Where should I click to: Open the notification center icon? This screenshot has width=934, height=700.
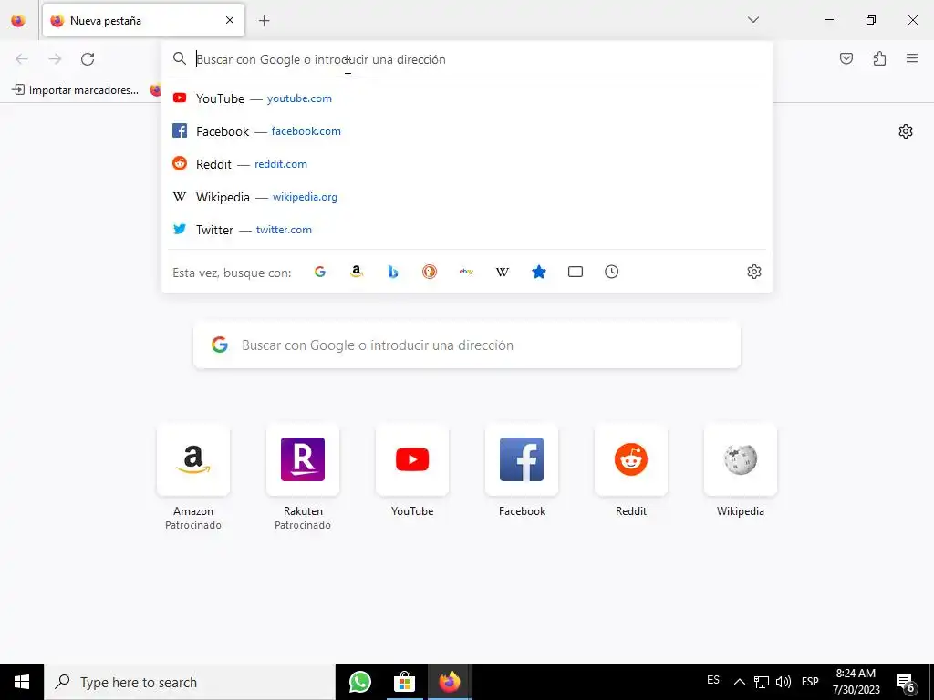[x=906, y=683]
